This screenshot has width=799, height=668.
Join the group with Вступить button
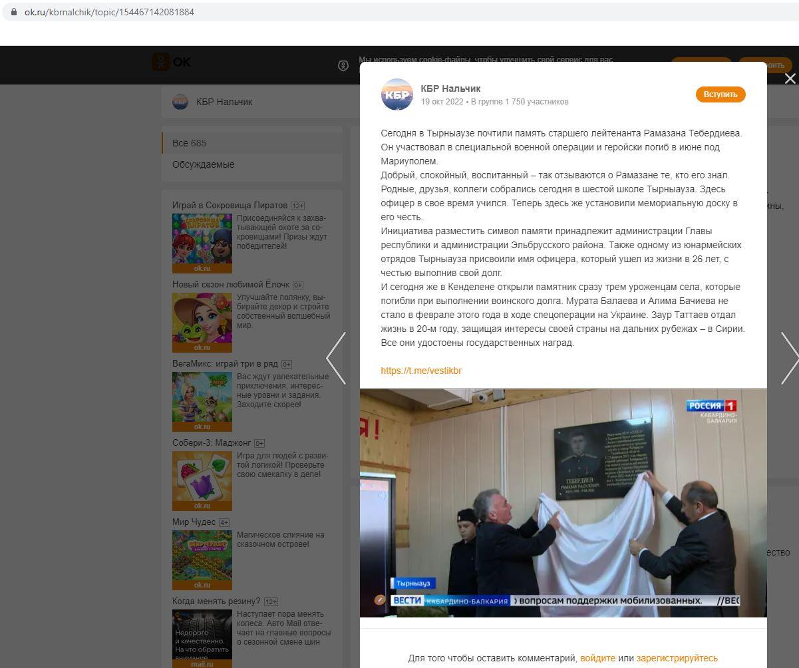[x=720, y=94]
